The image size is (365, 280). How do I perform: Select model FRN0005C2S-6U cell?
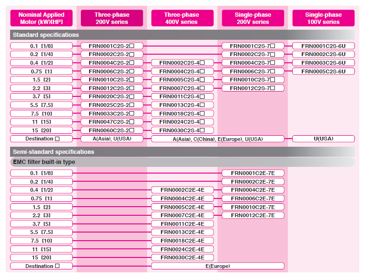(323, 71)
